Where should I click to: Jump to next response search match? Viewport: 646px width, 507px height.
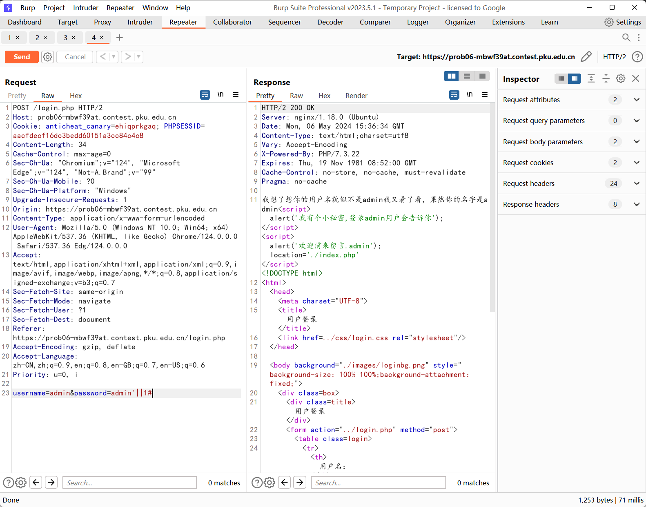click(x=300, y=482)
